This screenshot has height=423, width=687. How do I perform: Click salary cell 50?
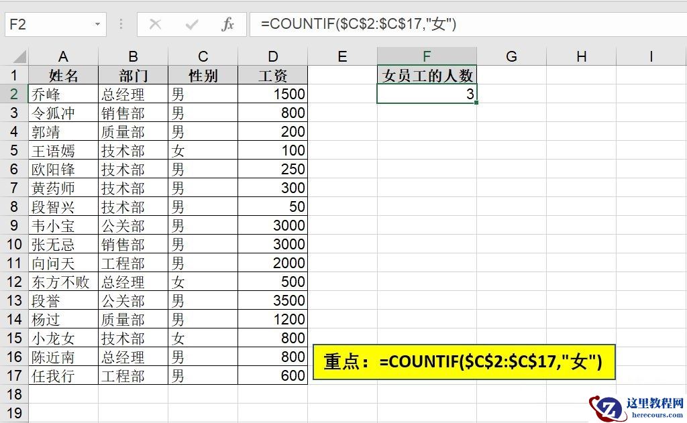tap(273, 206)
